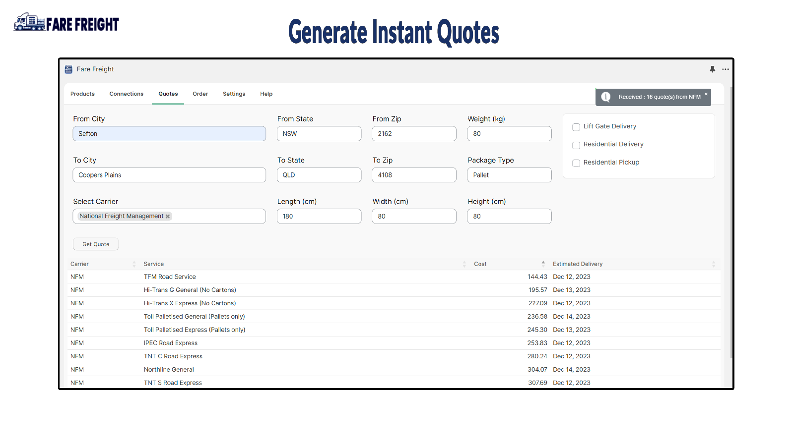Select the Quotes tab
Viewport: 794px width, 446px height.
168,94
